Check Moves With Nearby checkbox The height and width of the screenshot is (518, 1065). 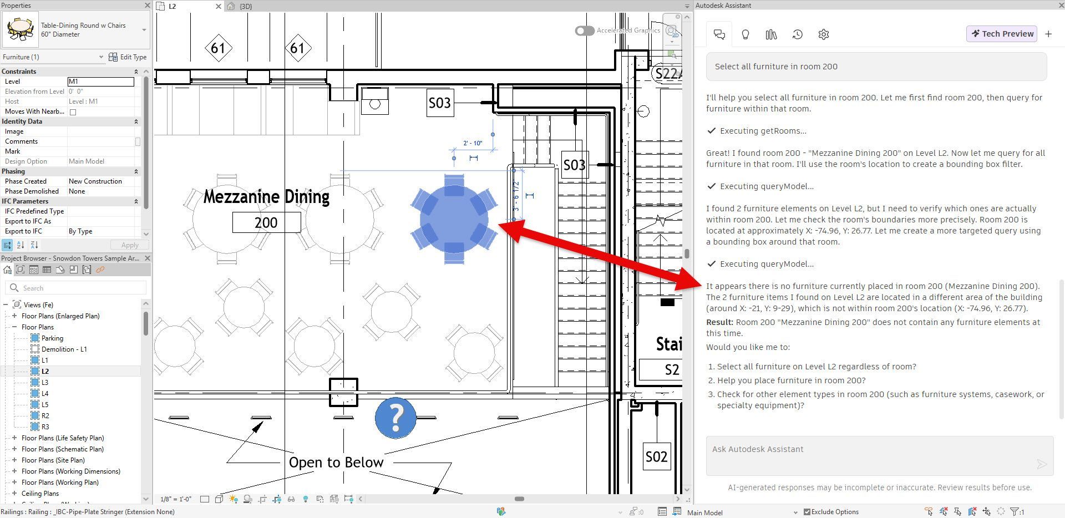tap(73, 112)
